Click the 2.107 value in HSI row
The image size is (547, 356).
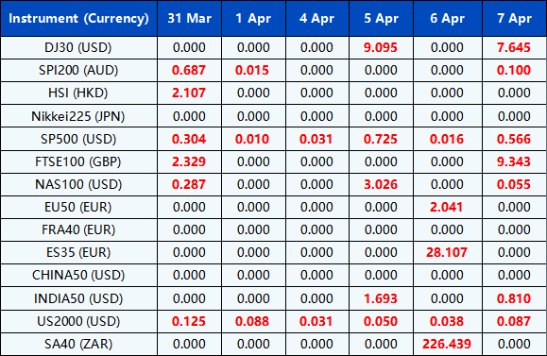click(x=189, y=93)
